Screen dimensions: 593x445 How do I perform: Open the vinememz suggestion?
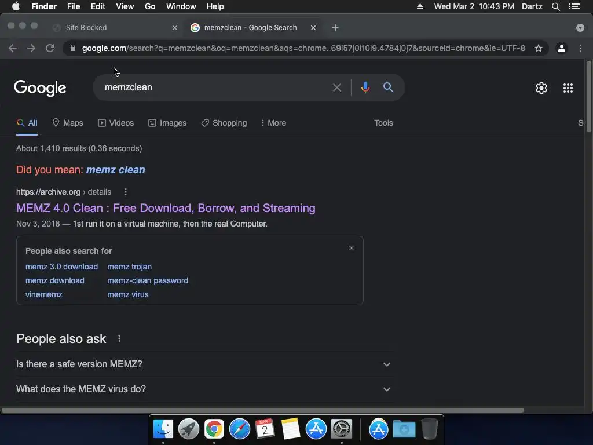click(x=44, y=294)
